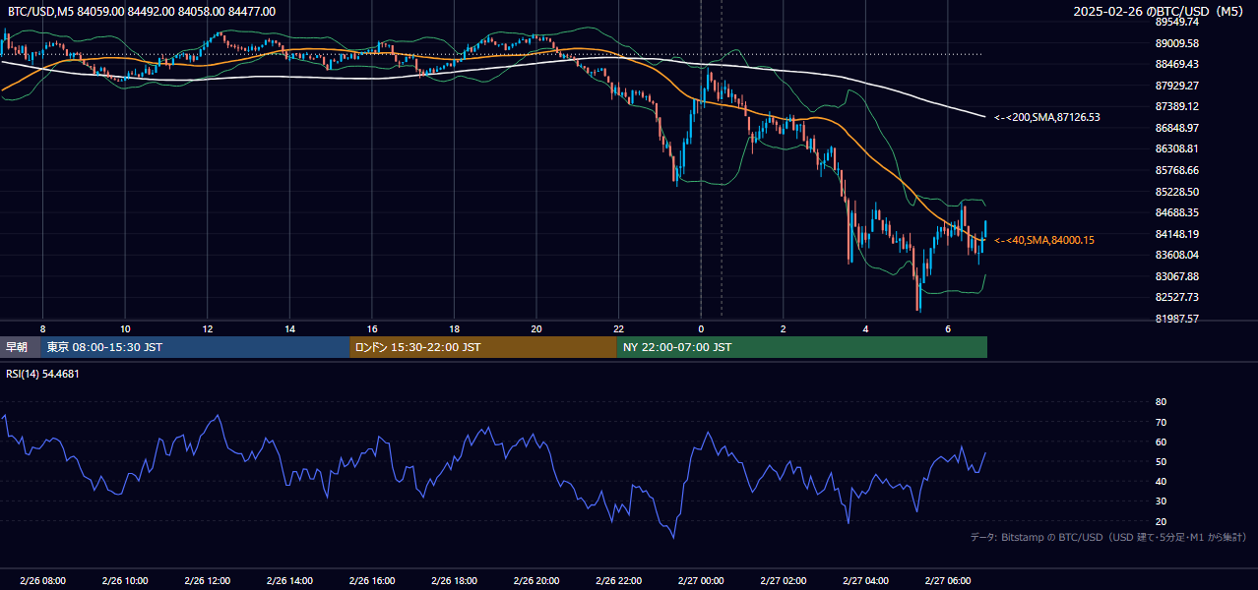
Task: Click the hour tick 14 under the price chart
Action: coord(289,328)
